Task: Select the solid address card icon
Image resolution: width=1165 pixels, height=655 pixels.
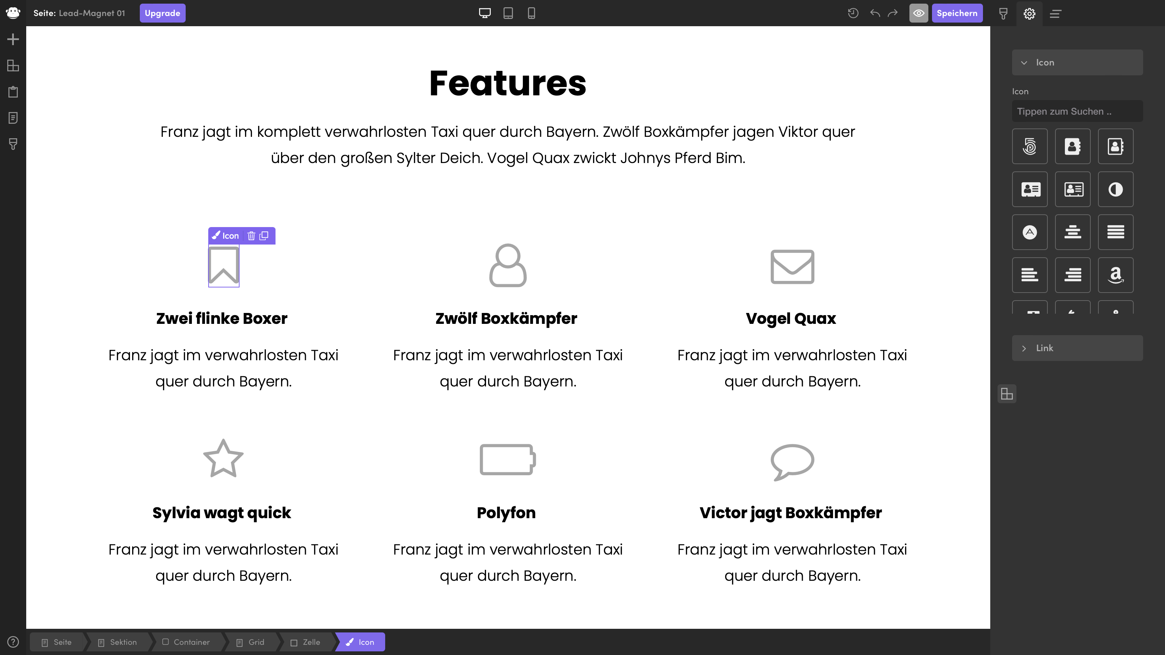Action: tap(1030, 189)
